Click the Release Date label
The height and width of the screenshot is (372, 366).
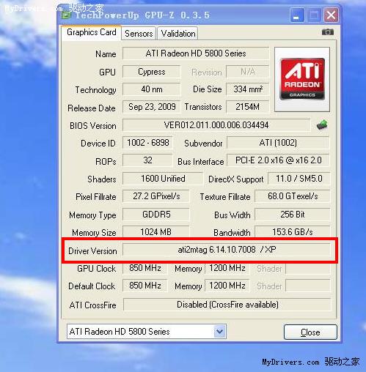point(92,108)
